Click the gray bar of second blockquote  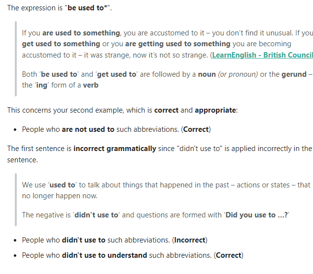(x=16, y=200)
